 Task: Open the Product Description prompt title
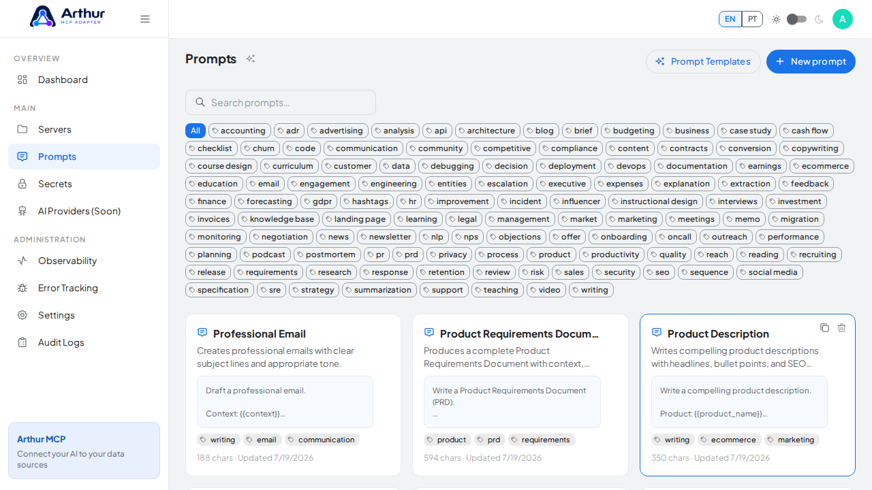coord(718,333)
